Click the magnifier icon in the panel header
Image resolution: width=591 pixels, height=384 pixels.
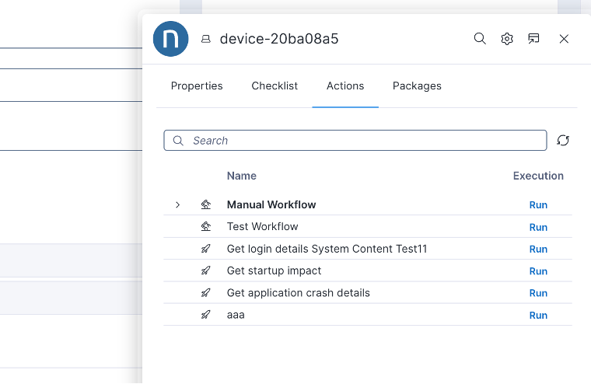point(480,39)
